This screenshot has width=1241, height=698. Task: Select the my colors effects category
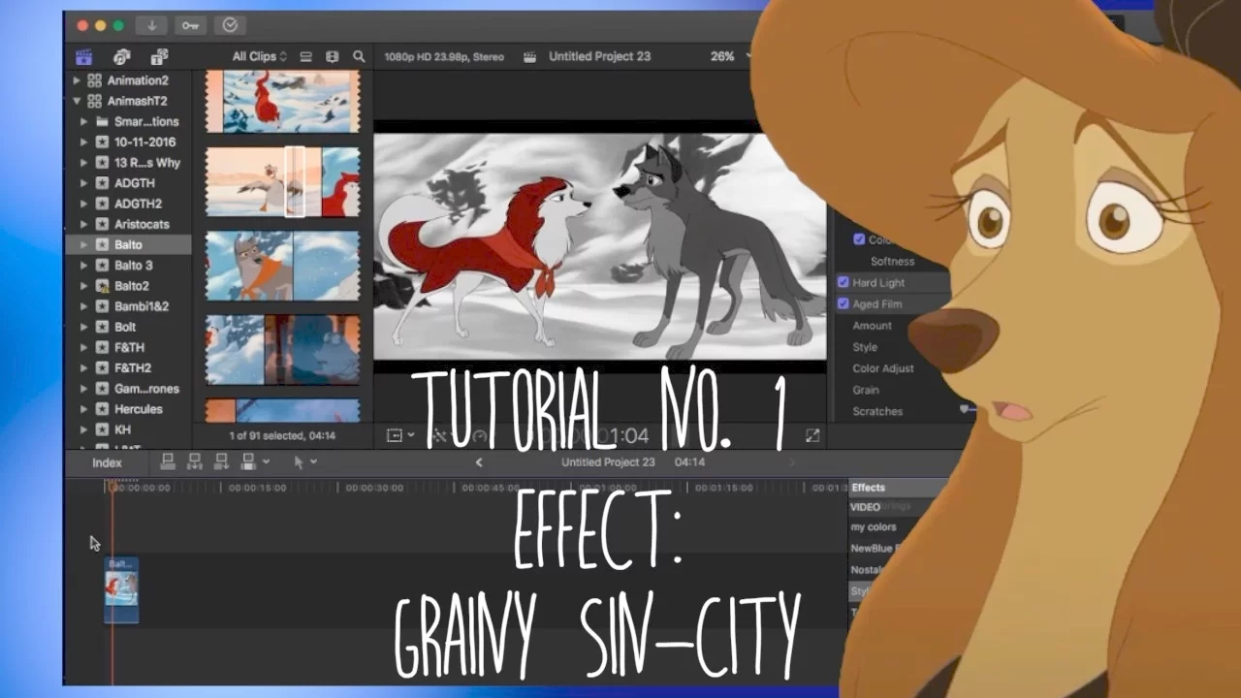(874, 527)
